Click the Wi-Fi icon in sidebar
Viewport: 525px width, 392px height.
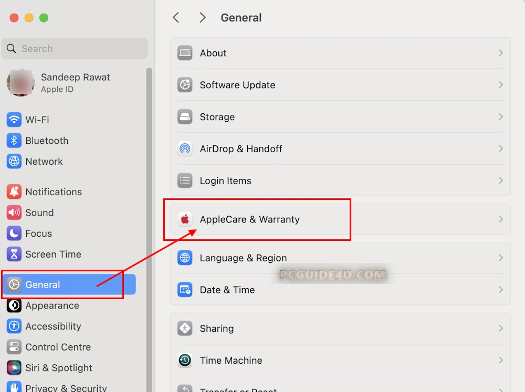tap(14, 120)
